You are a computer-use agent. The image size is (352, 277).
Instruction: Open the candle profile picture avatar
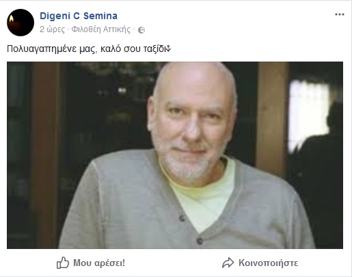tap(21, 23)
